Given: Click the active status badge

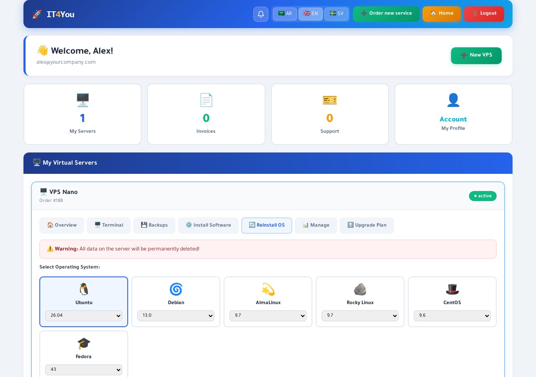Looking at the screenshot, I should pyautogui.click(x=483, y=196).
